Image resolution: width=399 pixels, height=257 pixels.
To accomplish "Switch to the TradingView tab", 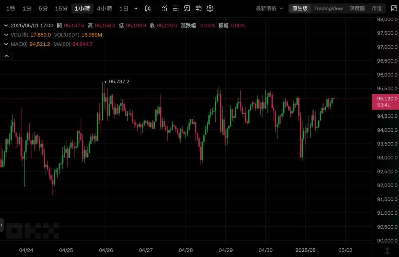I will click(328, 8).
